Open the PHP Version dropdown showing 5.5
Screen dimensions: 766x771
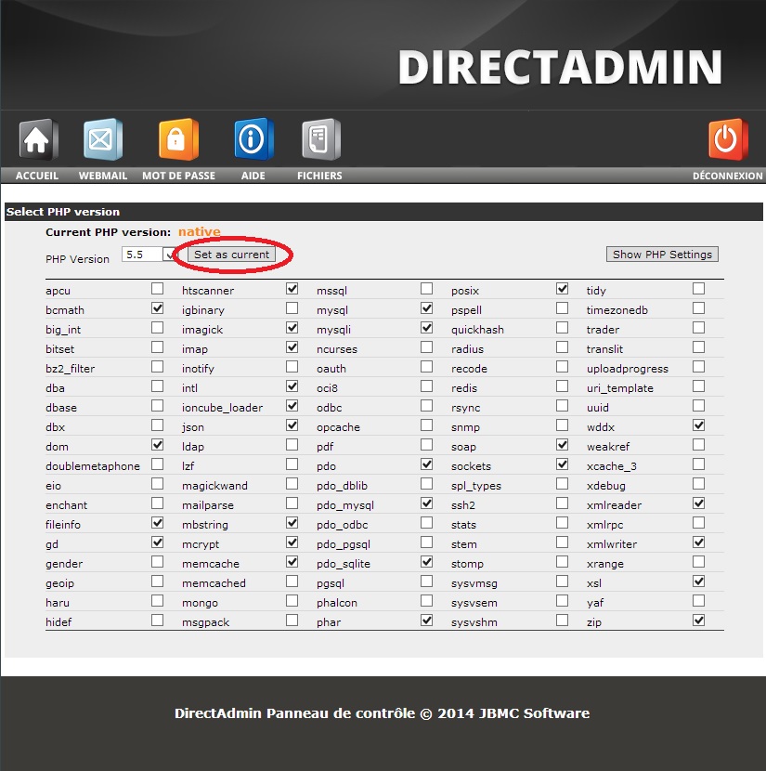tap(149, 255)
